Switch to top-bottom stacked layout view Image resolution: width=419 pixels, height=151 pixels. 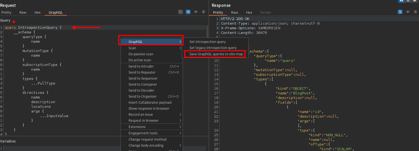408,1
